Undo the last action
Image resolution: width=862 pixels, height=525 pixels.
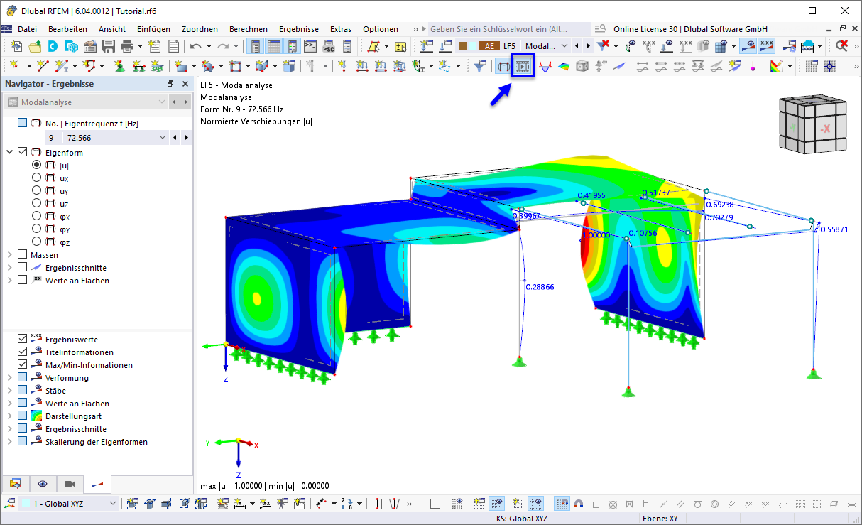point(197,45)
